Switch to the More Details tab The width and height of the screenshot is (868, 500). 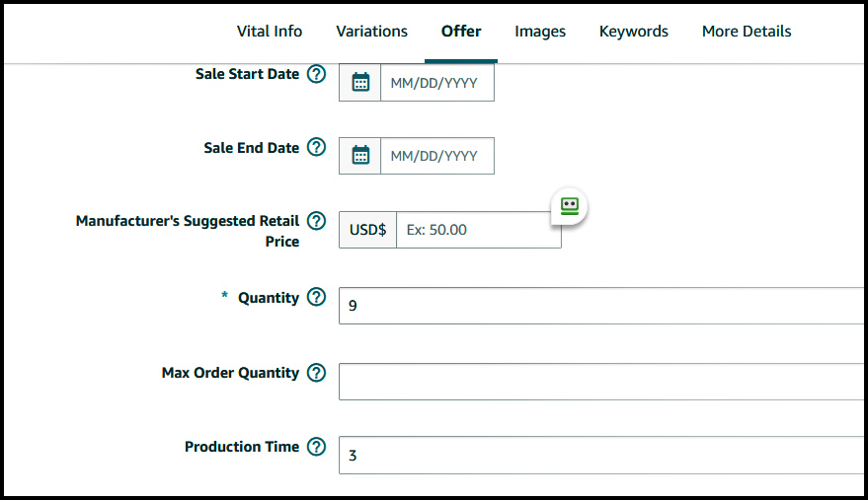(747, 32)
